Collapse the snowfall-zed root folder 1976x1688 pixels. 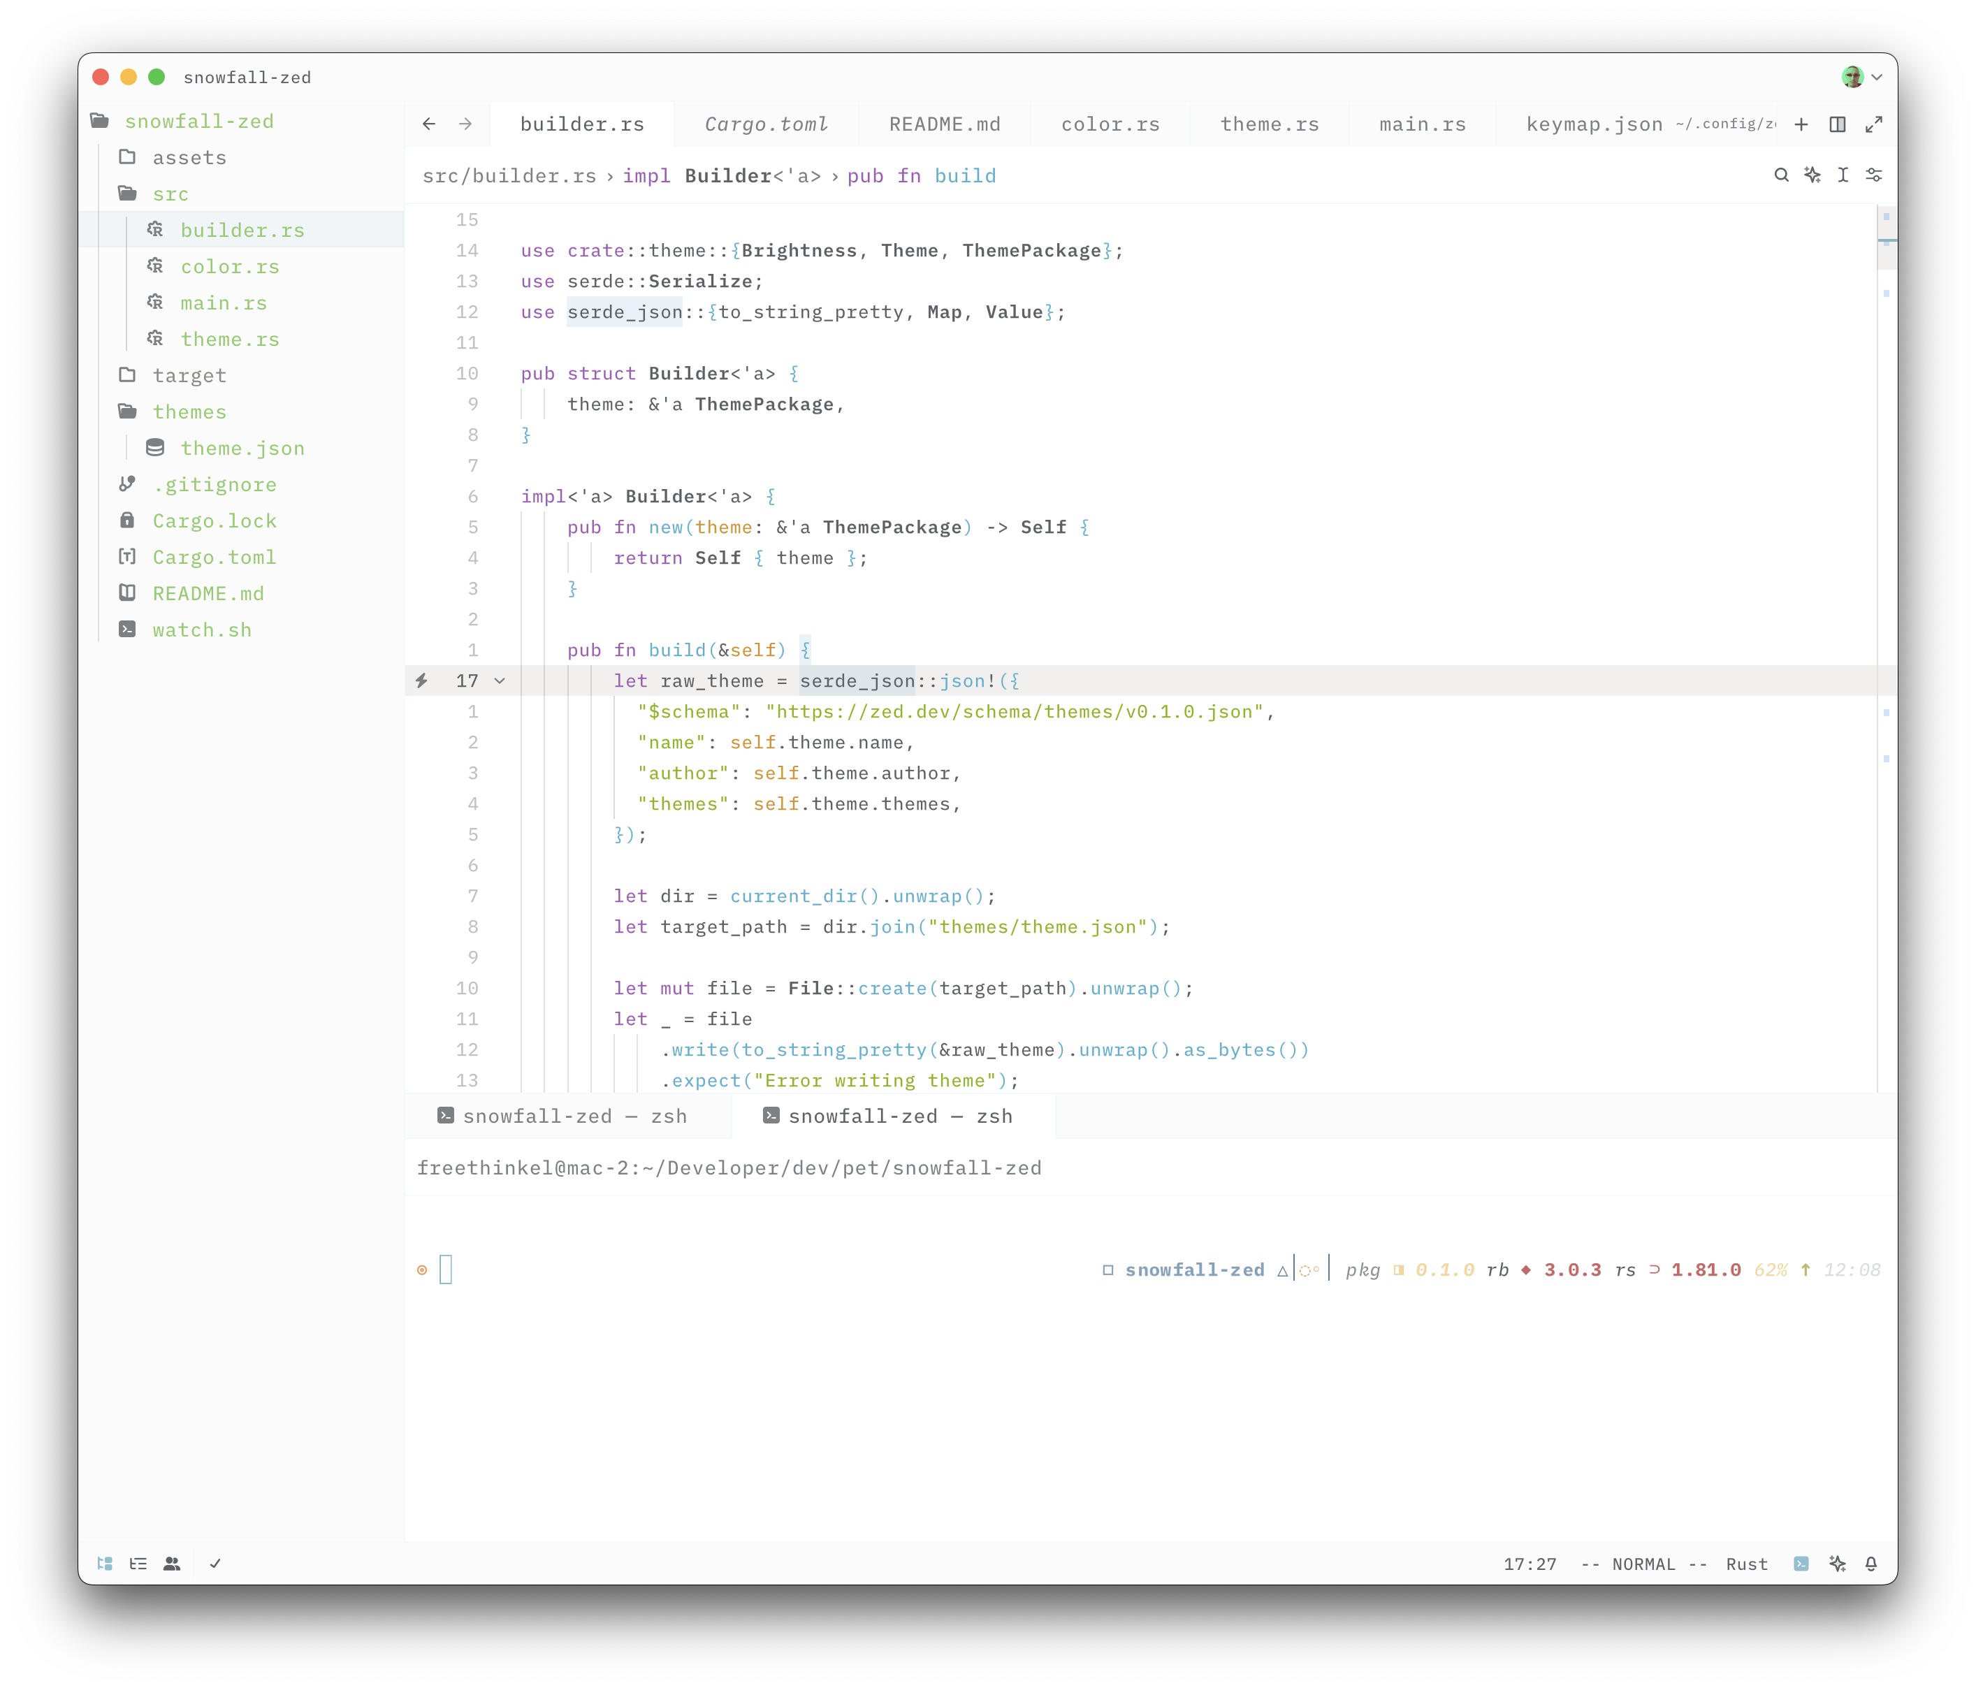(241, 121)
